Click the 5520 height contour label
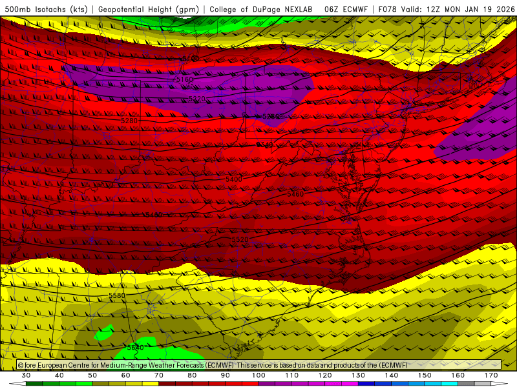 click(x=240, y=239)
